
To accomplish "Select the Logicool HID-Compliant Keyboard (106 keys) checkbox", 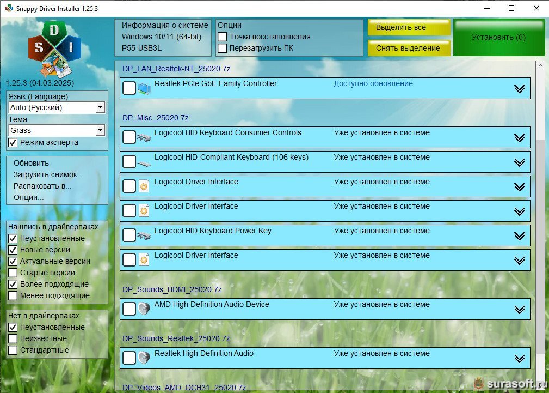I will [129, 162].
